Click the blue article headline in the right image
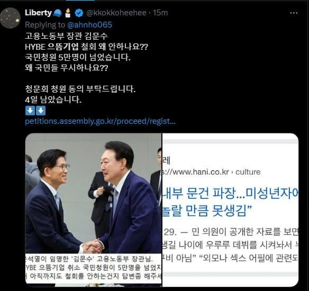 pyautogui.click(x=230, y=202)
